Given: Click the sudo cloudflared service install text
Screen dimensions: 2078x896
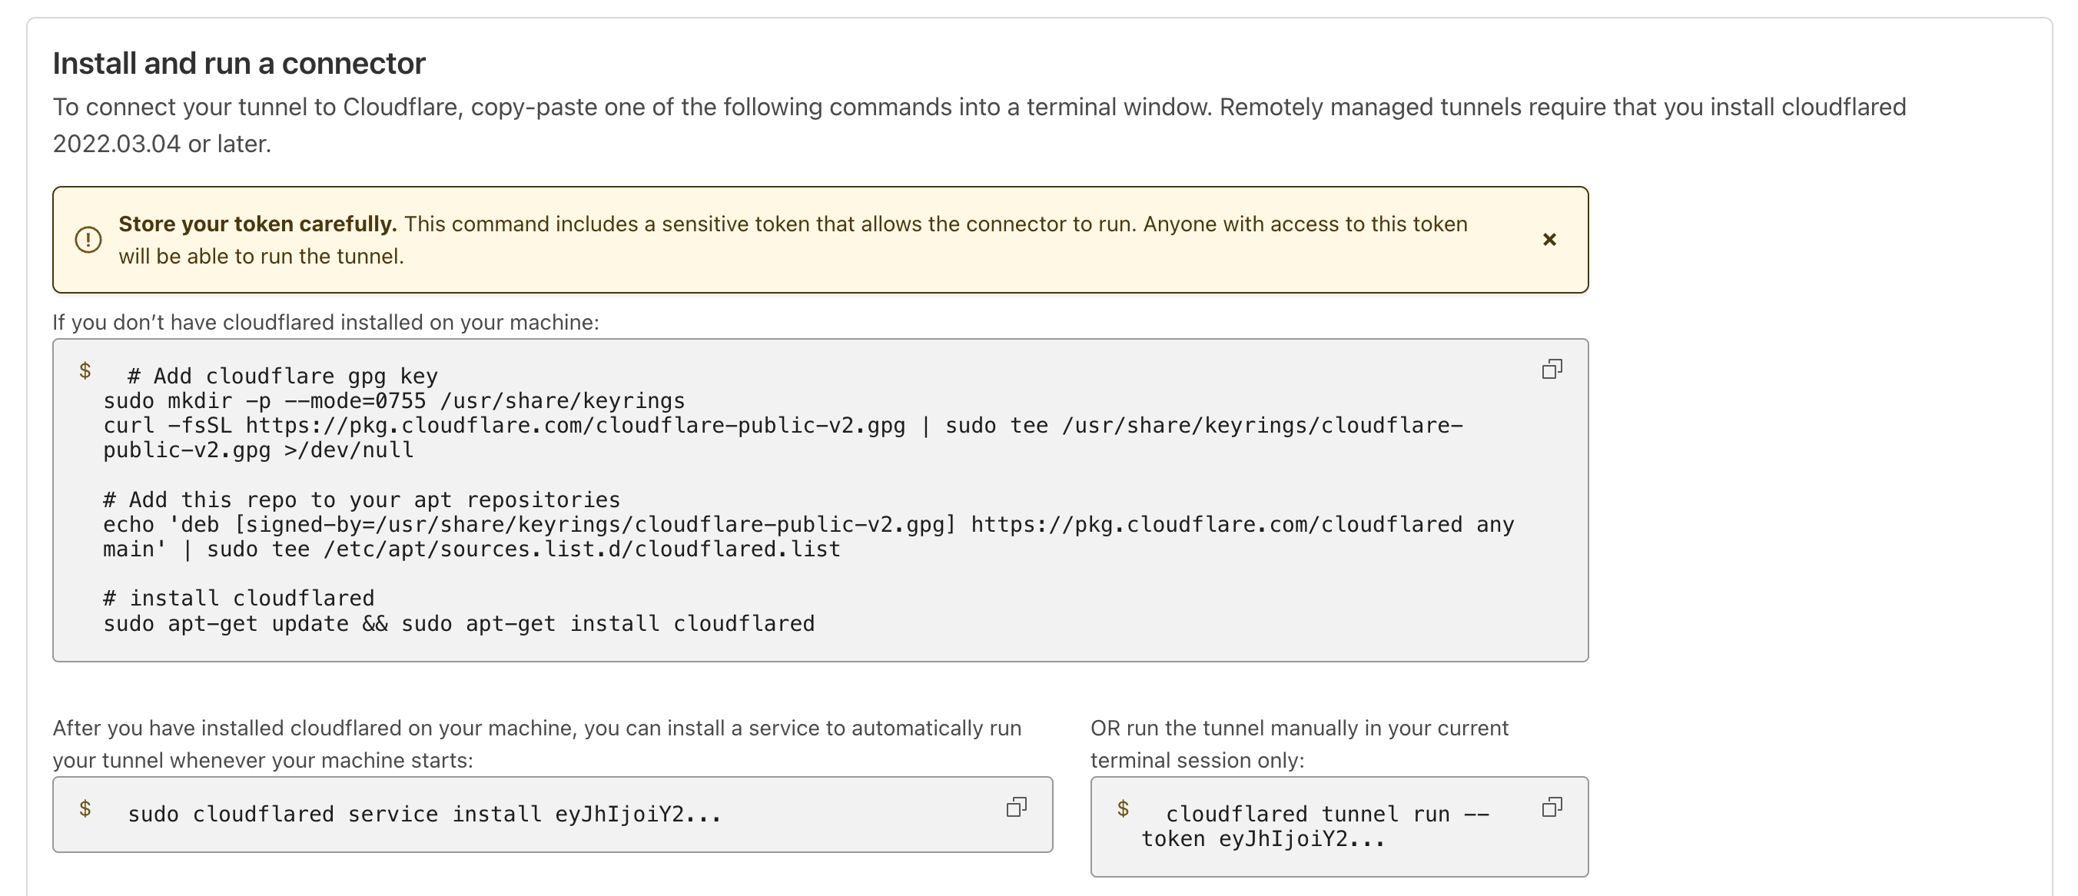Looking at the screenshot, I should [424, 815].
